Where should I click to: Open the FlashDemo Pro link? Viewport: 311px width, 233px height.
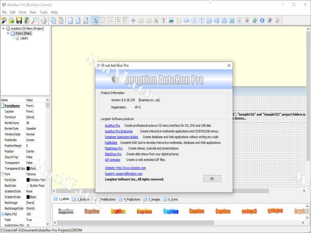(114, 149)
